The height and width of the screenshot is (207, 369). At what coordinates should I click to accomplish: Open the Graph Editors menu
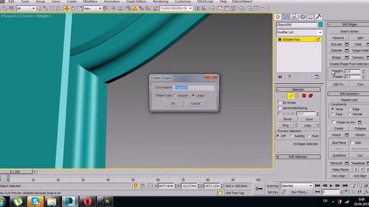(x=136, y=1)
